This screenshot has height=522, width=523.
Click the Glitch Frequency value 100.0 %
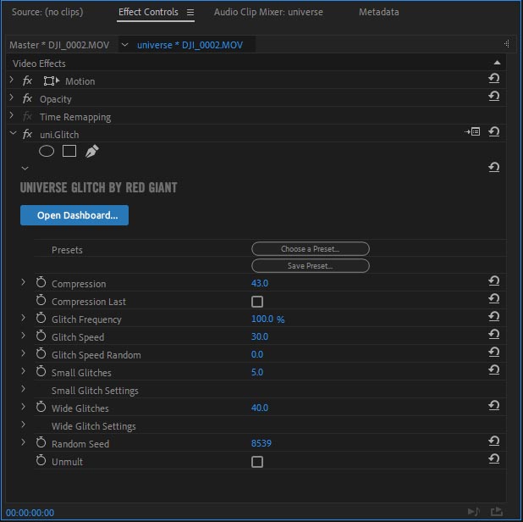click(x=267, y=319)
